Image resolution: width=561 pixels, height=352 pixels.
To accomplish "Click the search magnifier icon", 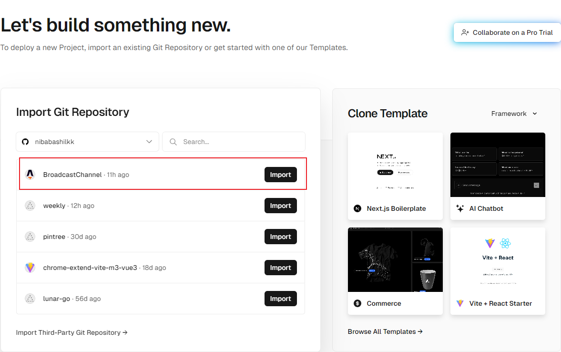I will coord(173,142).
